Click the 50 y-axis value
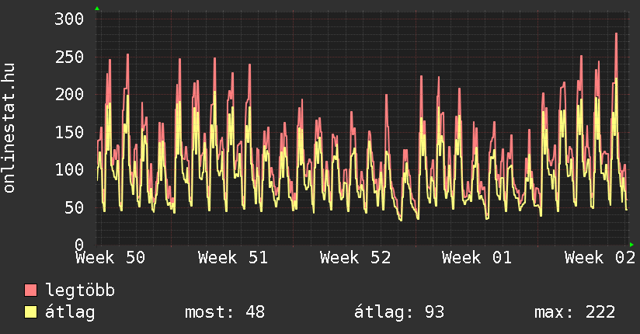 tap(73, 207)
